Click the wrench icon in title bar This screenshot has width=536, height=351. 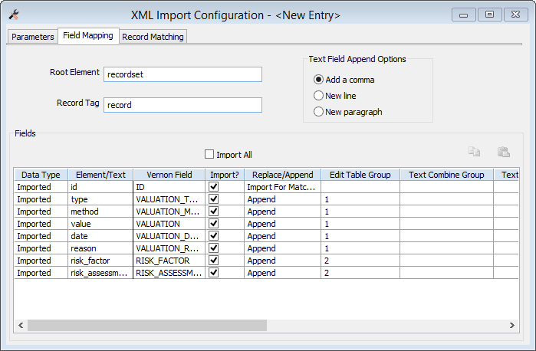[14, 15]
